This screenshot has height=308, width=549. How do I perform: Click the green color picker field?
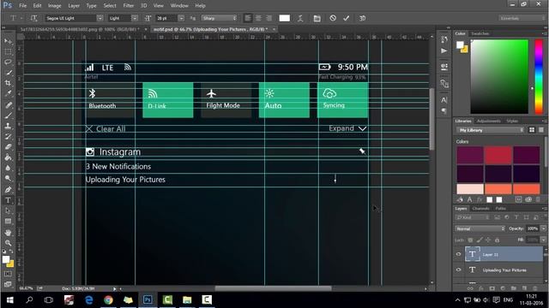pos(499,76)
